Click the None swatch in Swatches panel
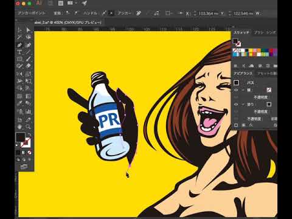The height and width of the screenshot is (219, 292). 235,50
